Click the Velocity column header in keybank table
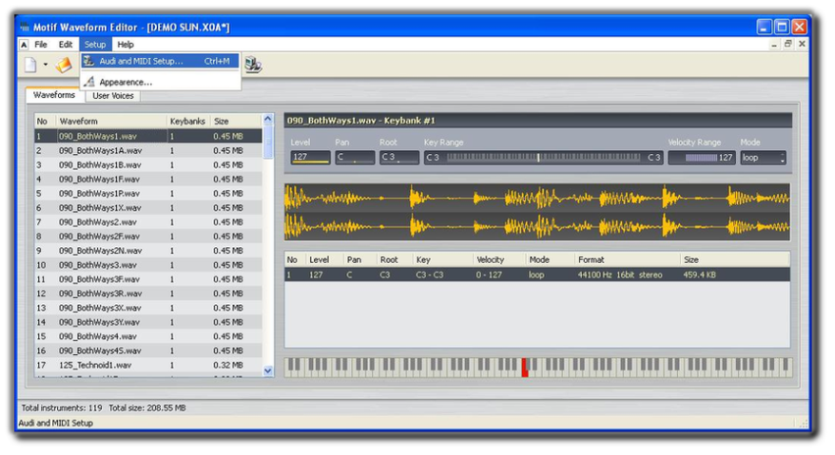Viewport: 835px width, 455px height. click(x=499, y=259)
